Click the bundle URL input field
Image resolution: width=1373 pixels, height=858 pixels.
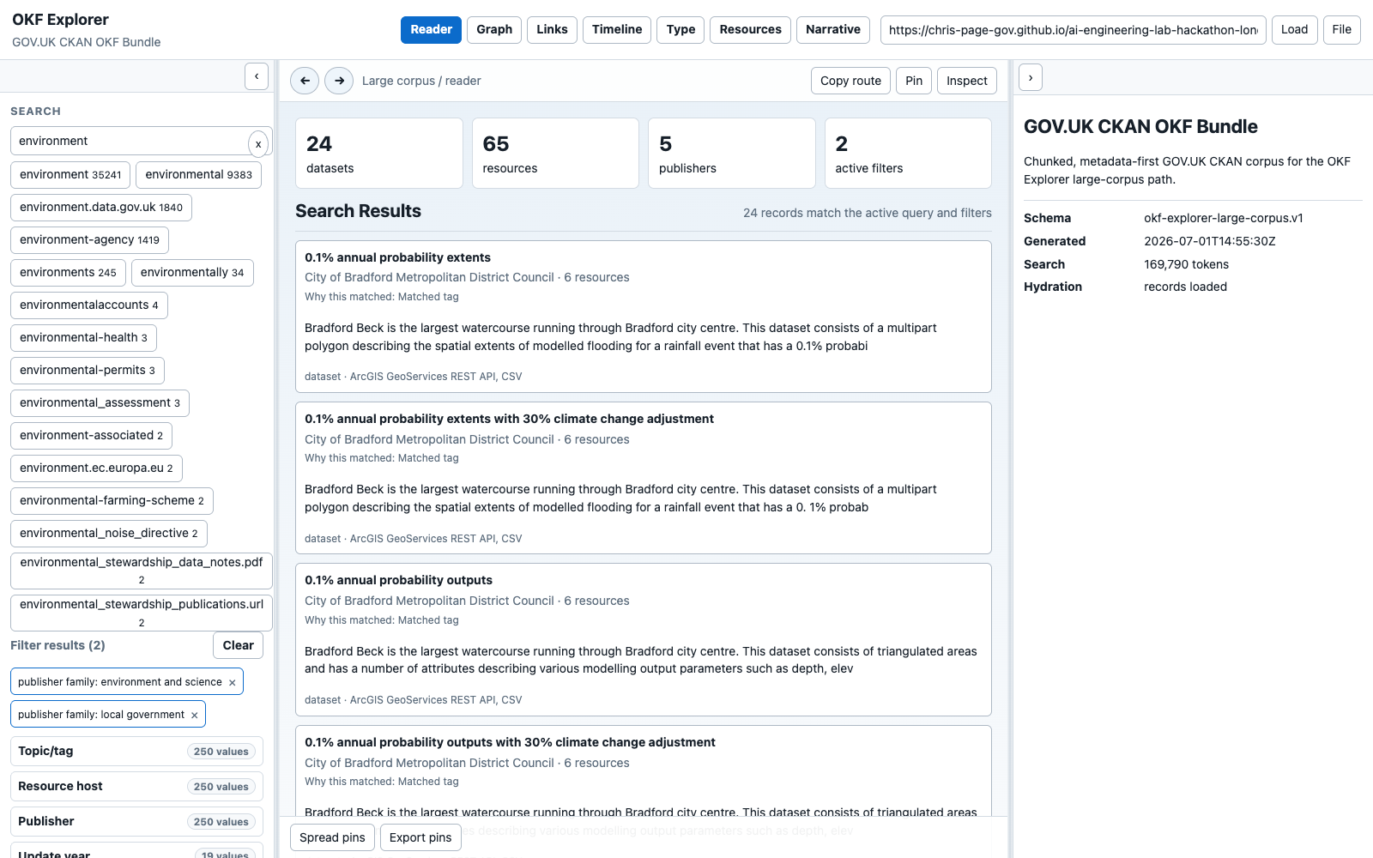point(1073,30)
